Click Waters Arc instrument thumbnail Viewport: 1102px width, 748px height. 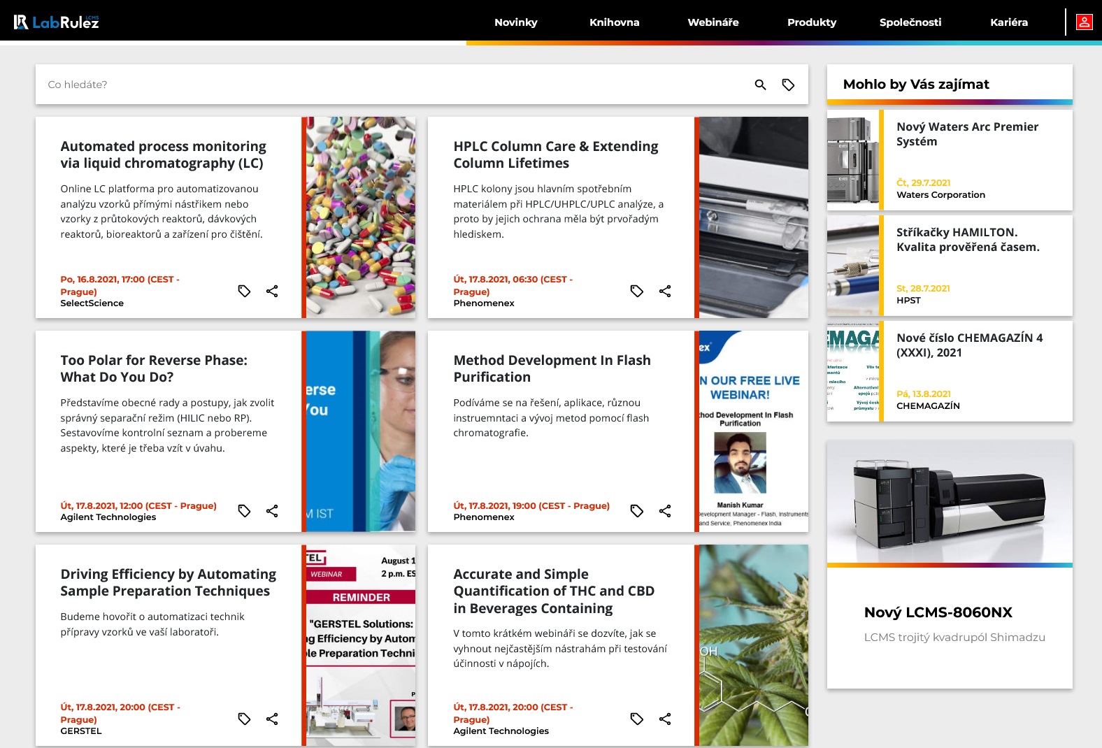point(852,160)
